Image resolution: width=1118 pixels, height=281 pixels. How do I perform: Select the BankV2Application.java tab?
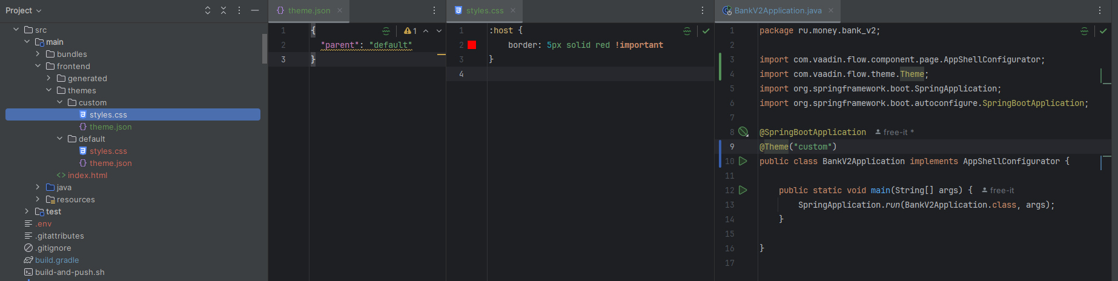[777, 10]
